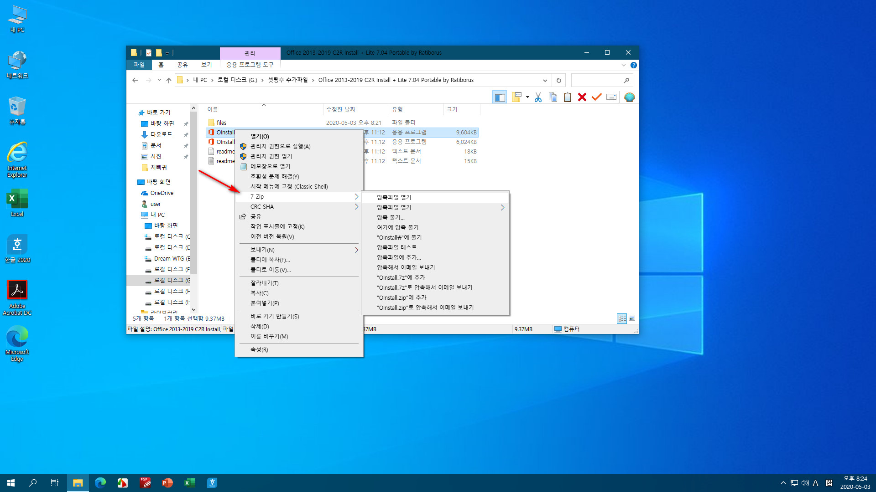Viewport: 876px width, 492px height.
Task: Open the 파일 ribbon tab
Action: point(139,65)
